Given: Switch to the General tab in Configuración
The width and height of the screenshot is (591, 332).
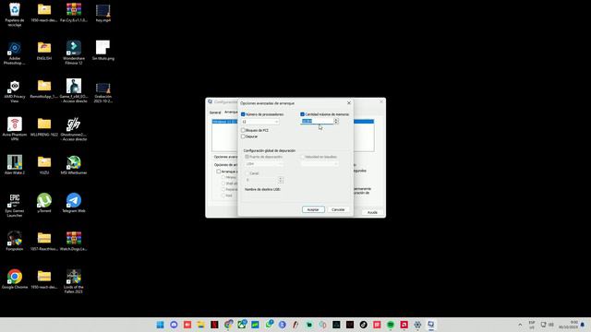Looking at the screenshot, I should pos(215,113).
